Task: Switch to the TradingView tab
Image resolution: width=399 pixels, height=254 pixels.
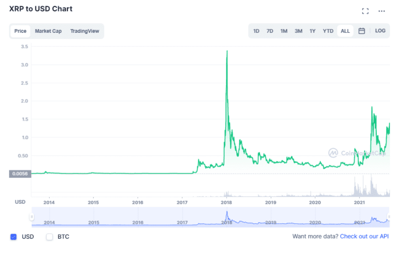Action: (x=85, y=31)
